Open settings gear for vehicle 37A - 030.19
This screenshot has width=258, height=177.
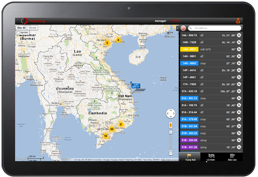pyautogui.click(x=239, y=91)
